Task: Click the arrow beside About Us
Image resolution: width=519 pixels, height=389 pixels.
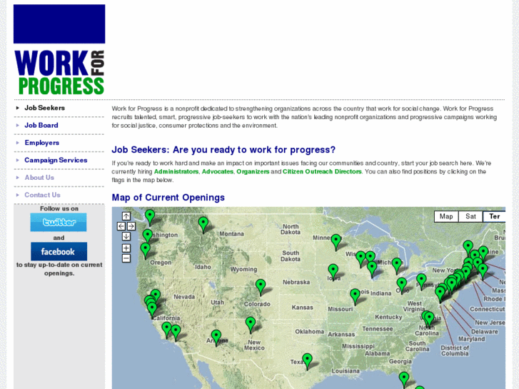Action: tap(18, 178)
